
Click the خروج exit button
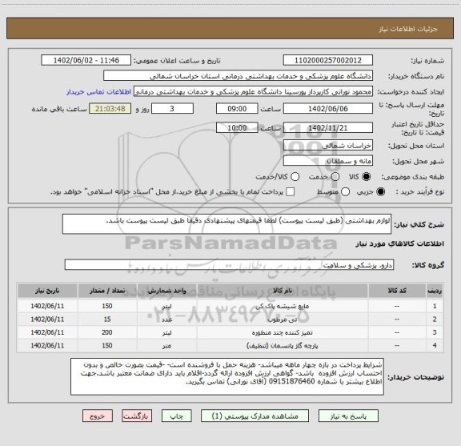point(98,416)
